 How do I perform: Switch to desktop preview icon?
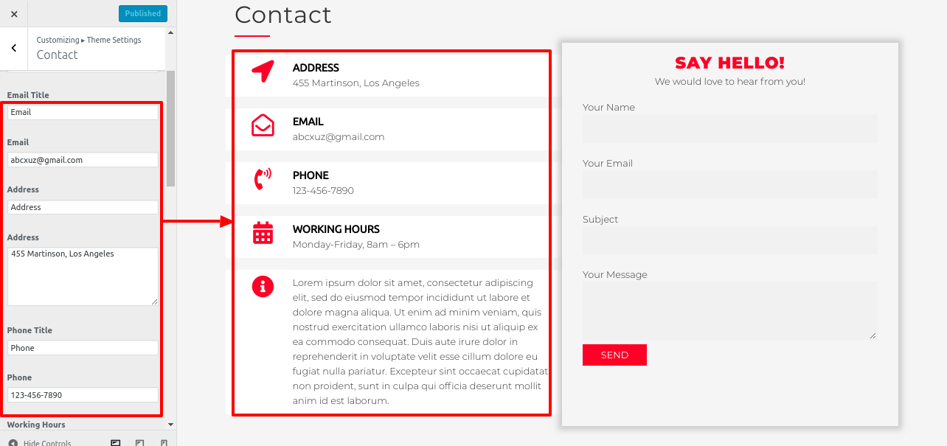pyautogui.click(x=116, y=442)
